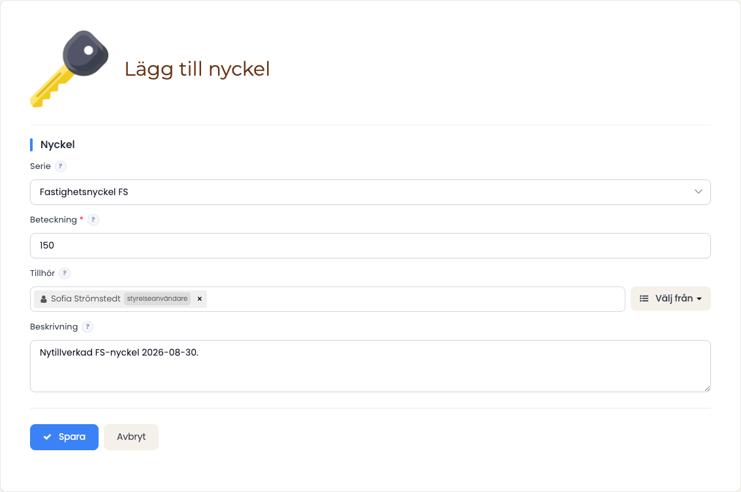
Task: Open the Serie dropdown Fastighetsnyckel FS
Action: coord(370,192)
